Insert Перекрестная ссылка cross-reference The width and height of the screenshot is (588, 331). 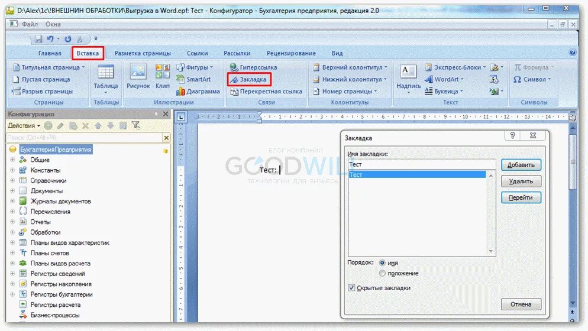[266, 92]
